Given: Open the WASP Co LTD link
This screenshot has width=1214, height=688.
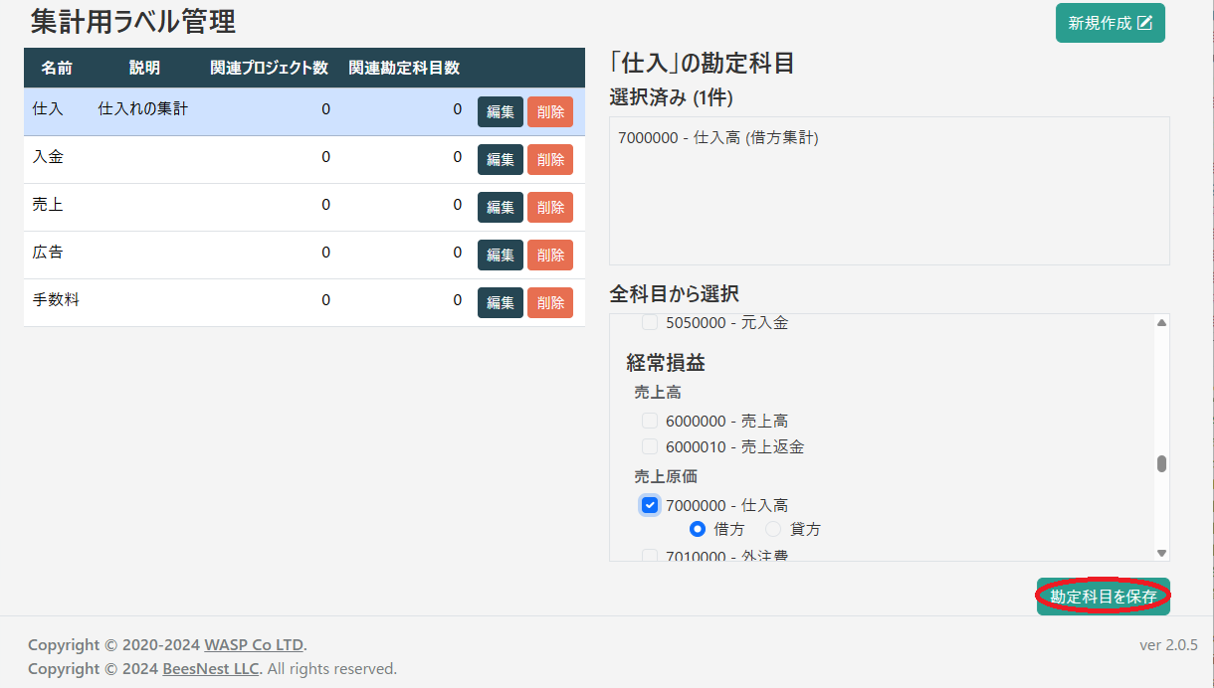Looking at the screenshot, I should 254,645.
